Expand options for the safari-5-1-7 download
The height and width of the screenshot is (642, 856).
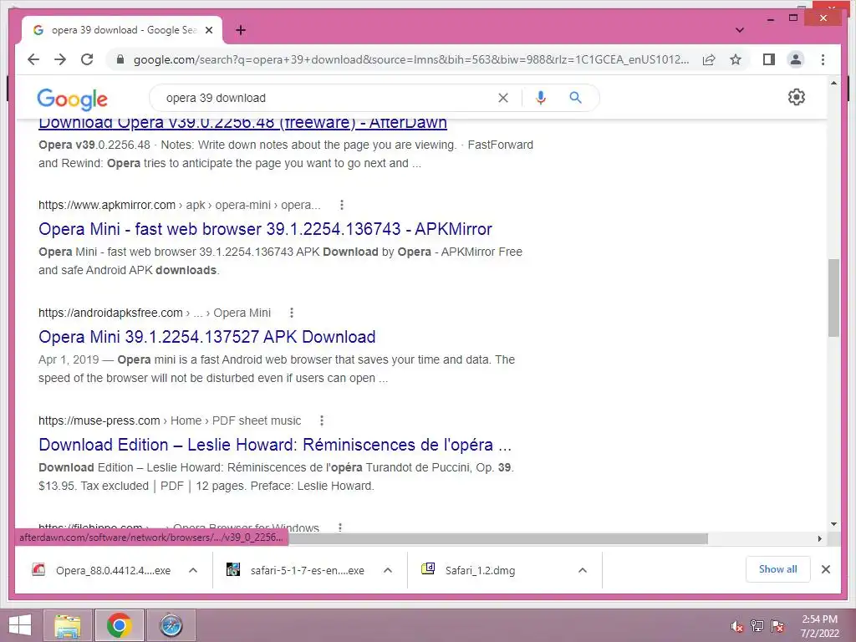(x=388, y=570)
